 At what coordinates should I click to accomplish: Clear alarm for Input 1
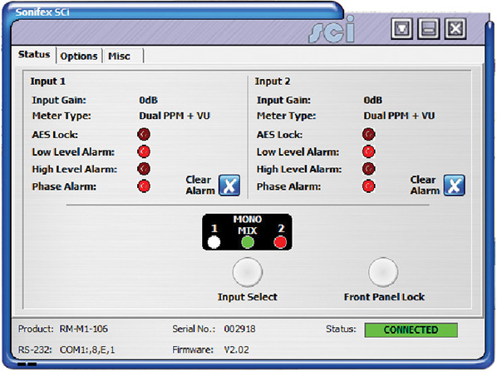pos(229,185)
